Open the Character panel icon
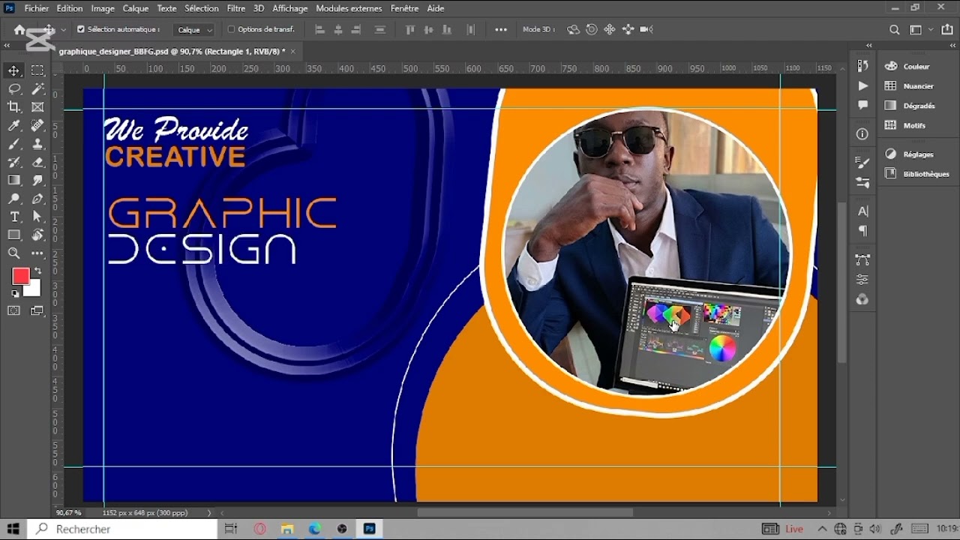 point(863,211)
